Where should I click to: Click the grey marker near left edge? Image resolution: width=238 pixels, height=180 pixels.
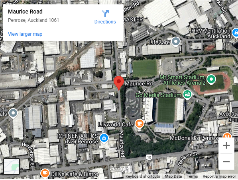(x=13, y=114)
